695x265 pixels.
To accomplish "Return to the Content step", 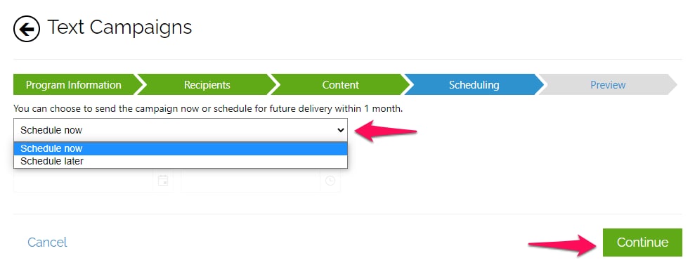I will coord(340,84).
